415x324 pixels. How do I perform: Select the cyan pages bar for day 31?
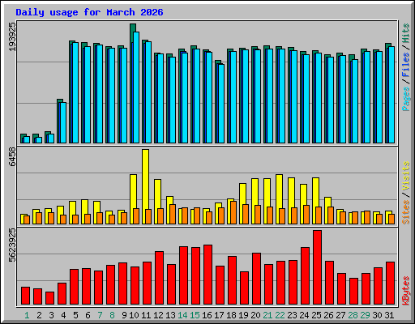coord(391,95)
